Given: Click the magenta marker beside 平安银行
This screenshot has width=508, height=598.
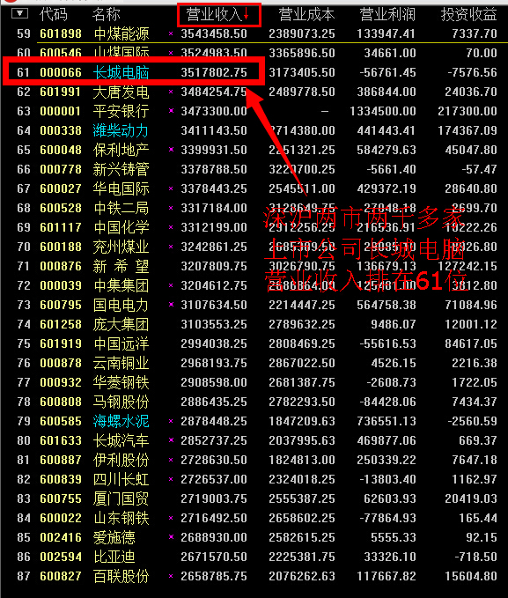Looking at the screenshot, I should click(x=171, y=111).
